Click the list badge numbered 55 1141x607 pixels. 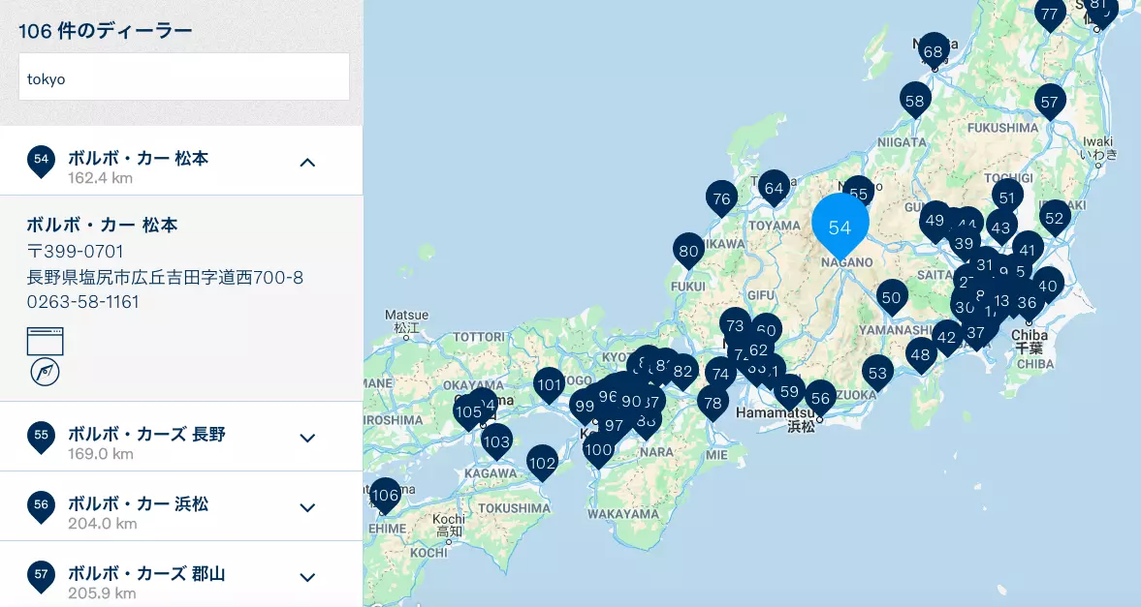click(x=41, y=437)
